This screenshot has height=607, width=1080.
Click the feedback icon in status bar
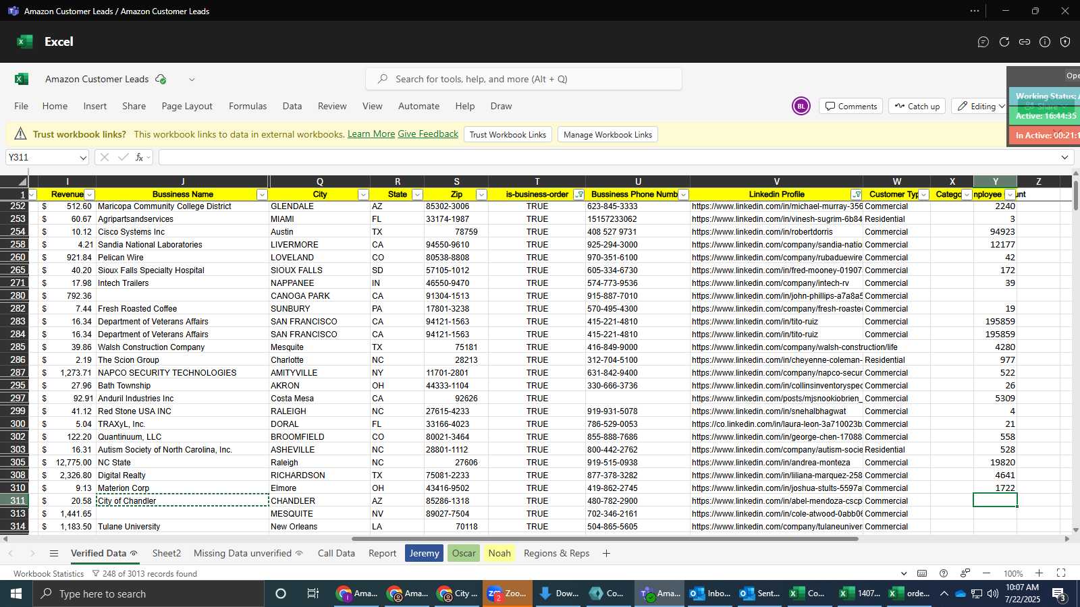point(965,573)
